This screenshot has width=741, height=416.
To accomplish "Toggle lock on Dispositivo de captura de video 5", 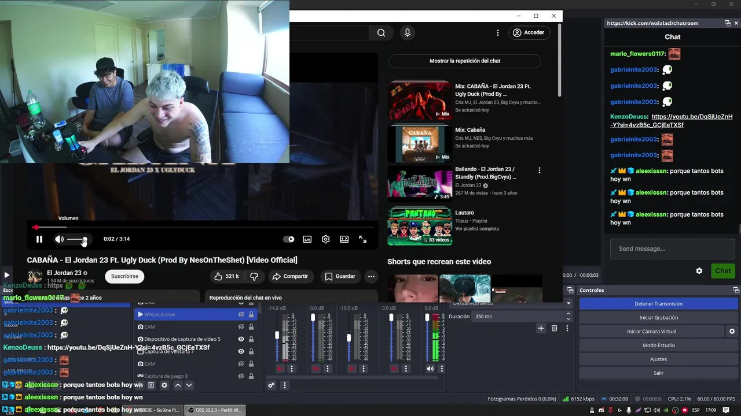I will click(251, 339).
